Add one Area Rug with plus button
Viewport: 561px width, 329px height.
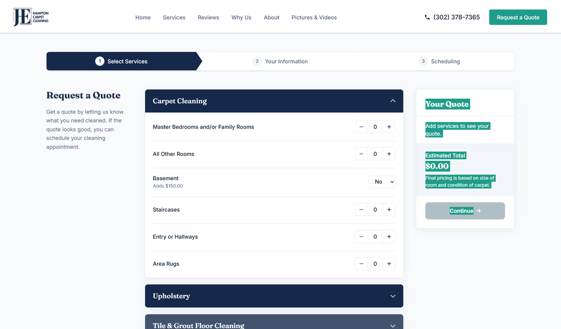pyautogui.click(x=389, y=264)
